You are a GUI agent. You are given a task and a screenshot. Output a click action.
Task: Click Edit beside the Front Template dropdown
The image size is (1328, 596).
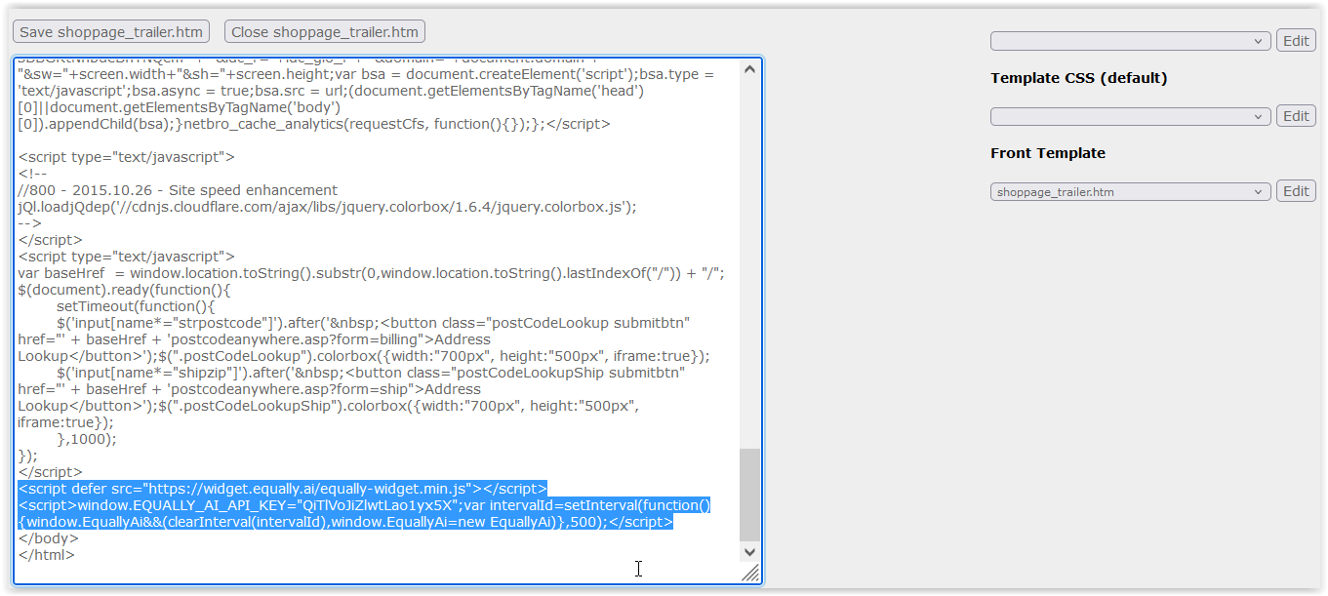coord(1296,191)
